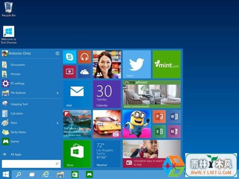Image resolution: width=239 pixels, height=179 pixels.
Task: Open the Calendar tile showing 30 Tuesday
Action: click(x=107, y=94)
